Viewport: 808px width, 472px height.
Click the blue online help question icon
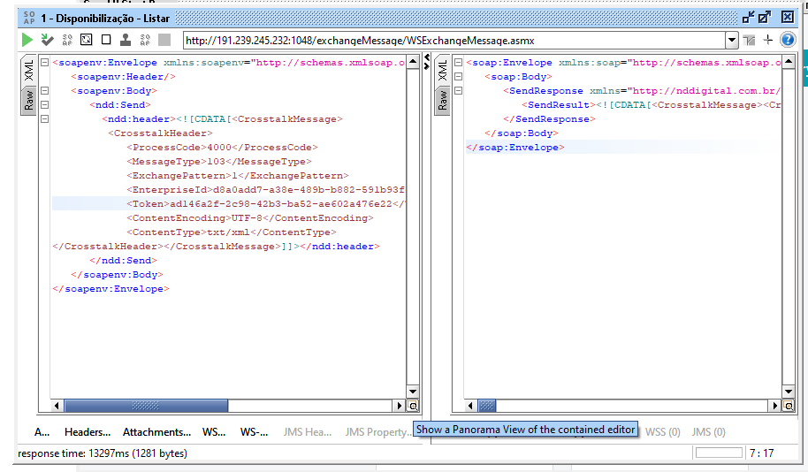tap(787, 40)
